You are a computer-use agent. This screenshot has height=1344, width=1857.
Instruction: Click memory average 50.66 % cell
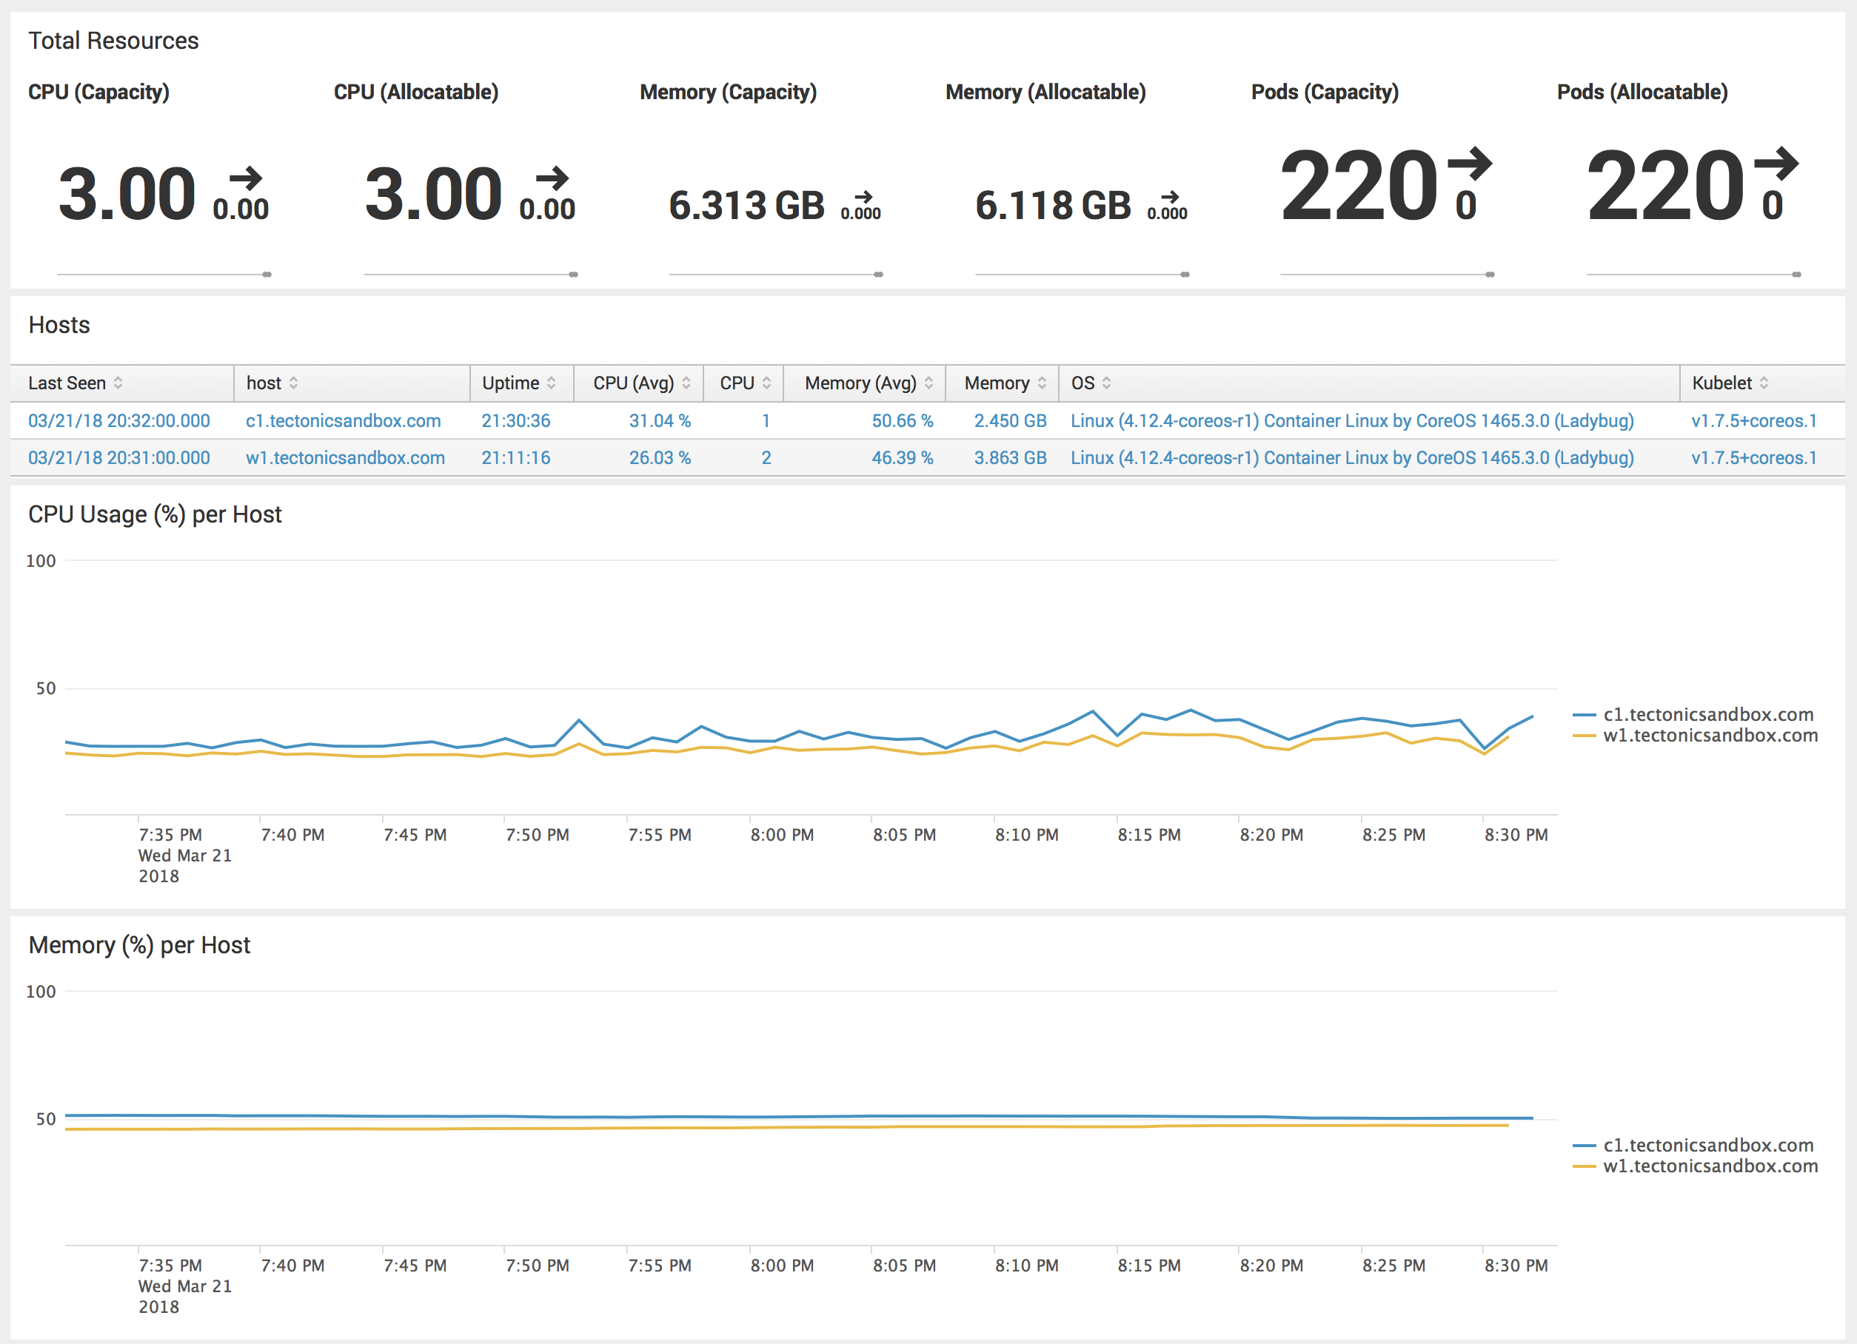coord(903,420)
